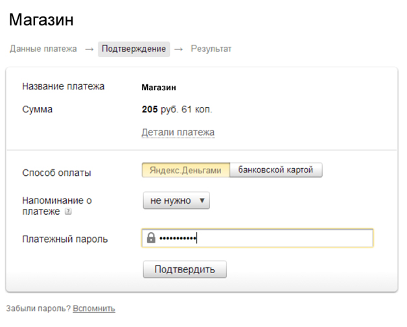Screen dimensions: 407x327
Task: Click the Подтвердить button
Action: [185, 269]
